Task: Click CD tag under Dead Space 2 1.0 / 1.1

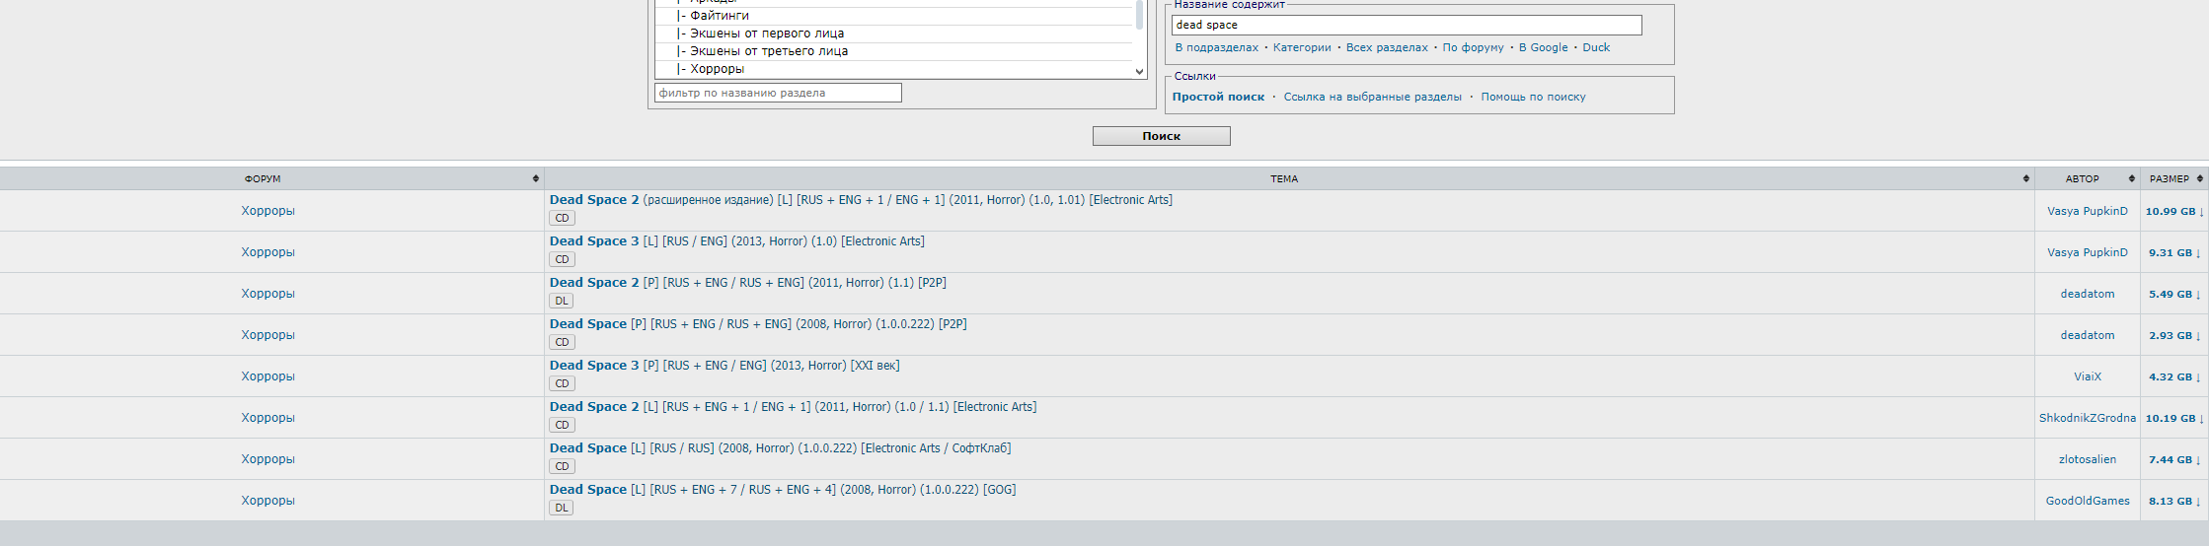Action: [562, 425]
